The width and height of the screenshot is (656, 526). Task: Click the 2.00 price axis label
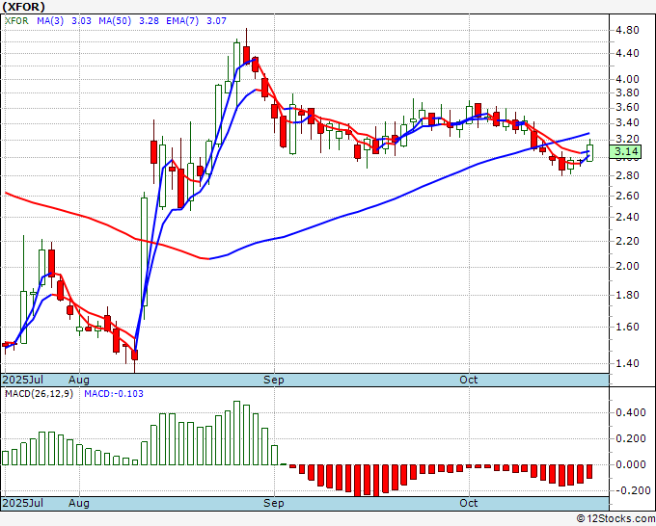pos(626,266)
